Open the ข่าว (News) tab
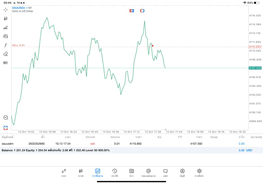263x184 pixels. [131, 172]
